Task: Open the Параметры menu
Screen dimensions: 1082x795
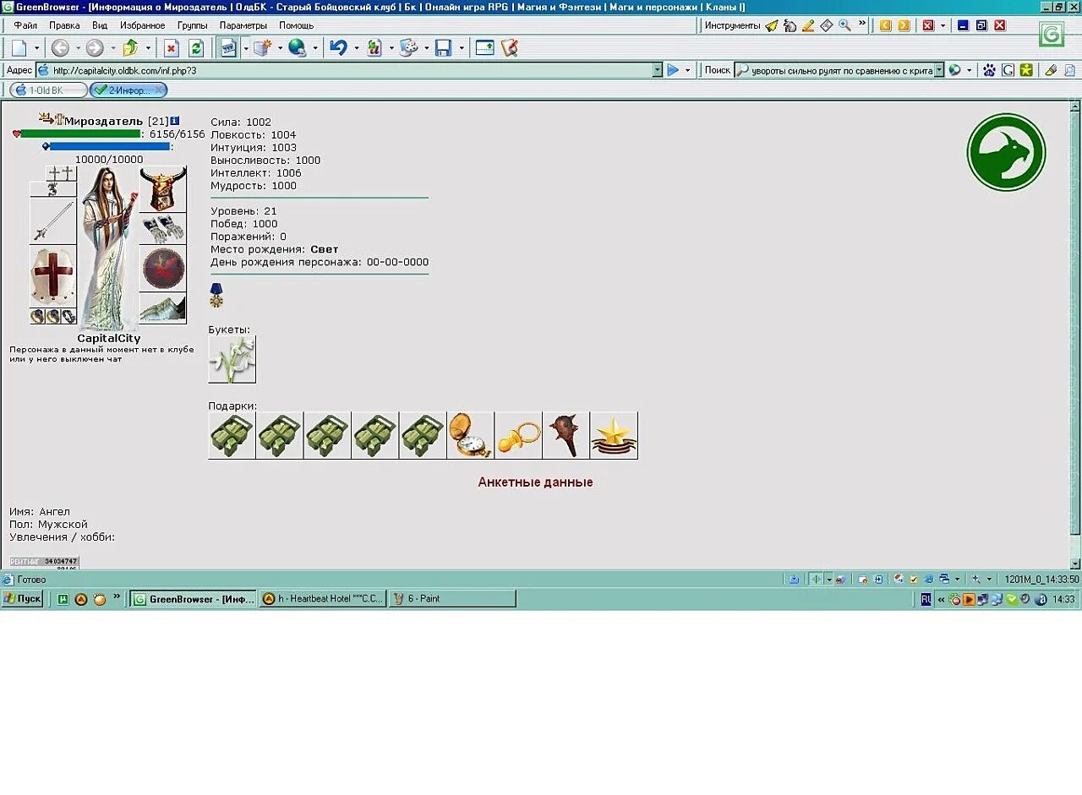Action: point(243,25)
